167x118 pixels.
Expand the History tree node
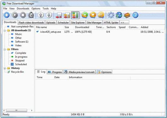click(5, 68)
